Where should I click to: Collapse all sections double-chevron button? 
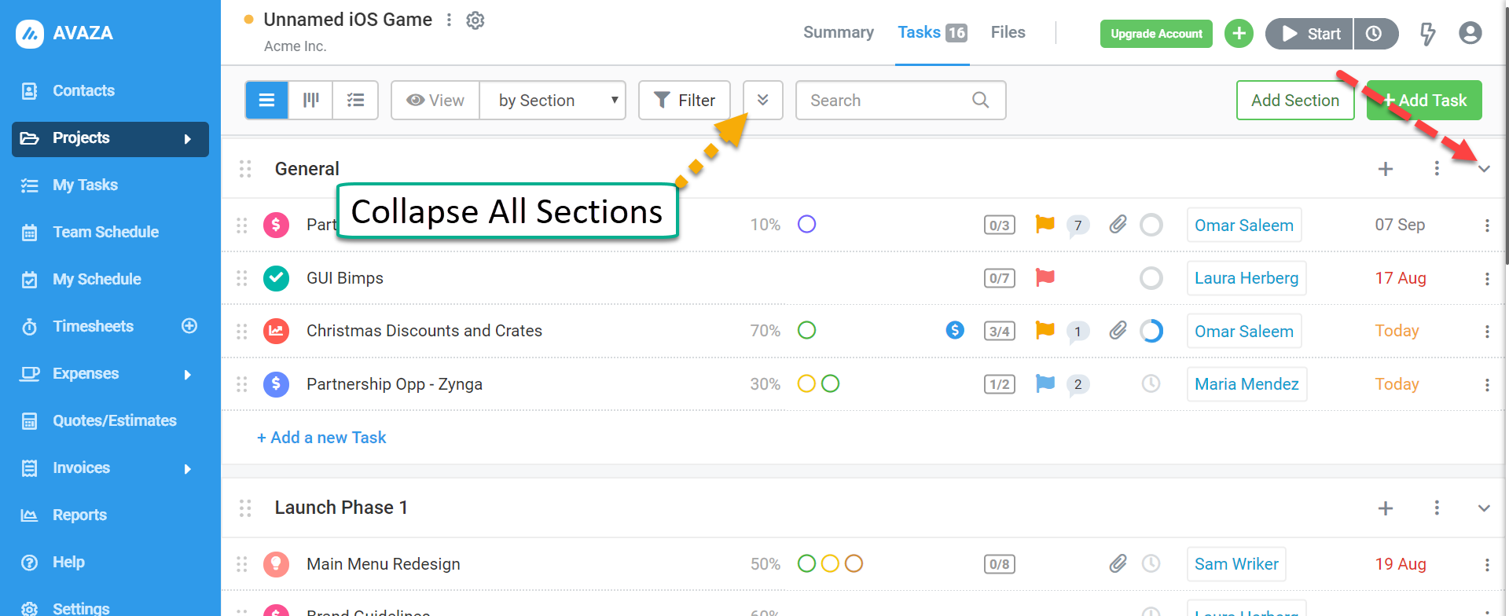click(x=763, y=101)
